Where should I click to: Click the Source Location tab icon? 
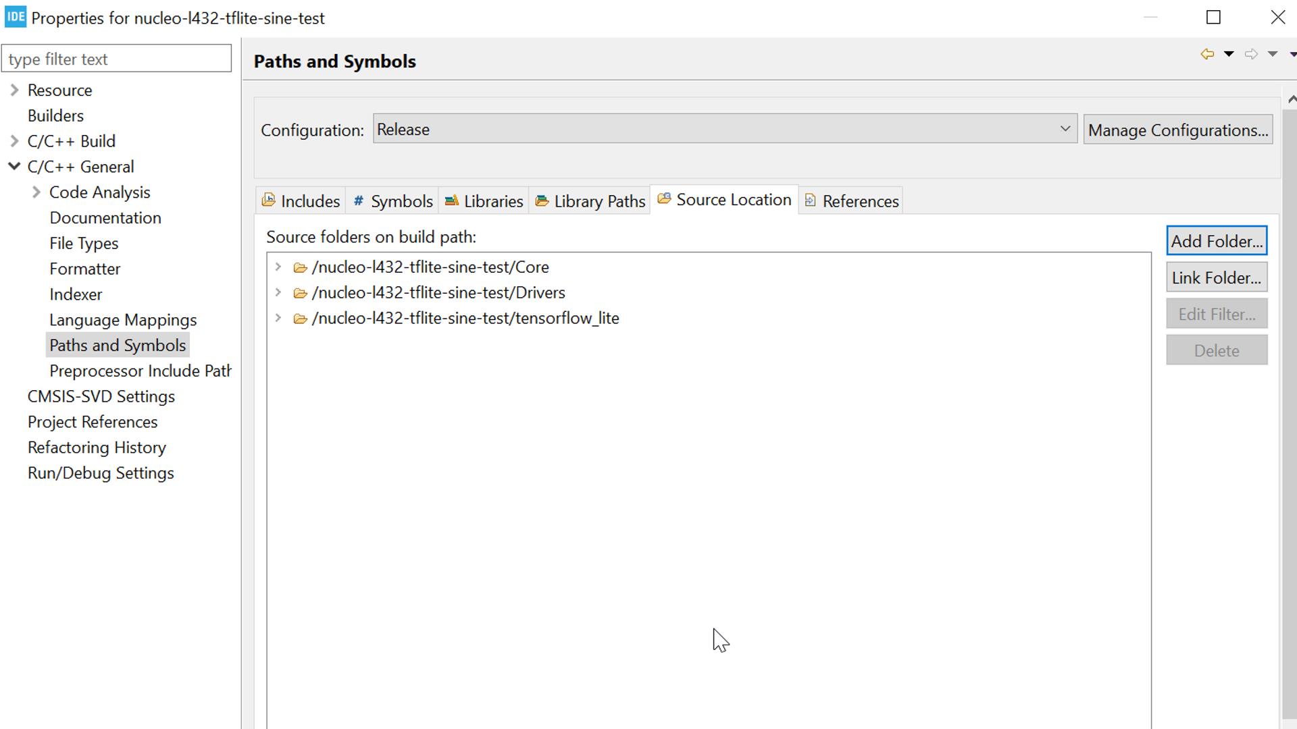[x=665, y=200]
